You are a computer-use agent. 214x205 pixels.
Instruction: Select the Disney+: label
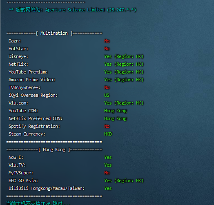pos(18,56)
